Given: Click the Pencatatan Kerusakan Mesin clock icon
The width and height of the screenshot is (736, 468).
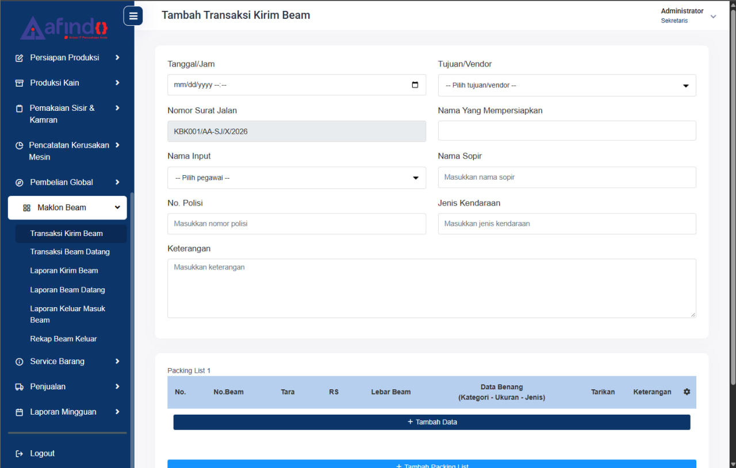Looking at the screenshot, I should tap(19, 146).
